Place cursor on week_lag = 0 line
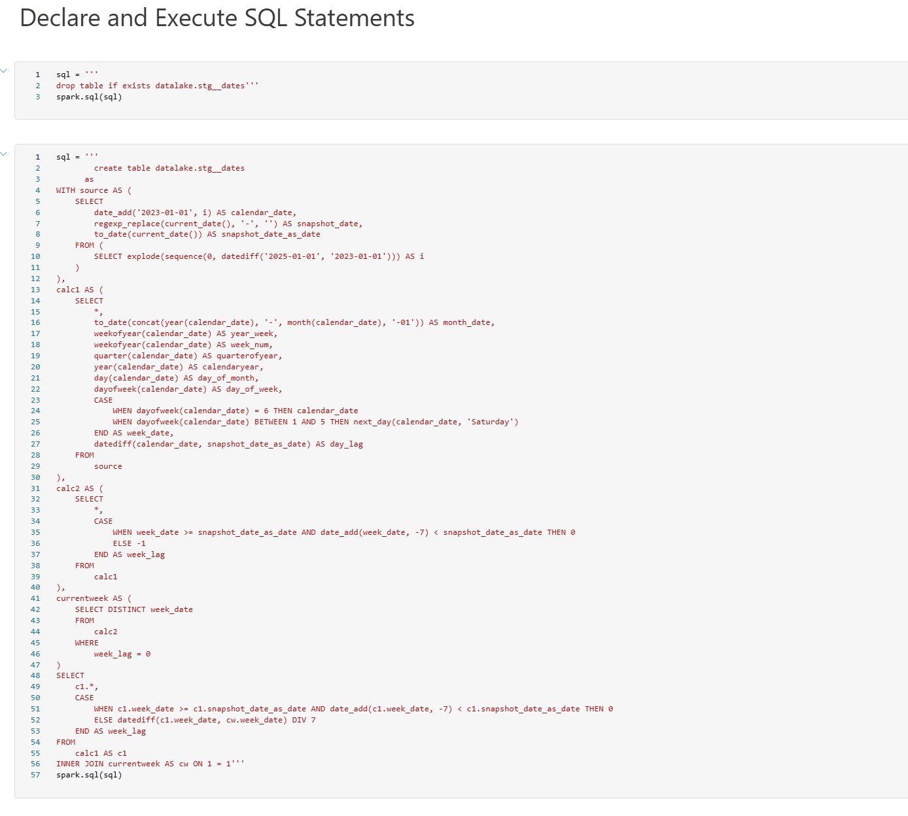The width and height of the screenshot is (908, 816). coord(122,654)
